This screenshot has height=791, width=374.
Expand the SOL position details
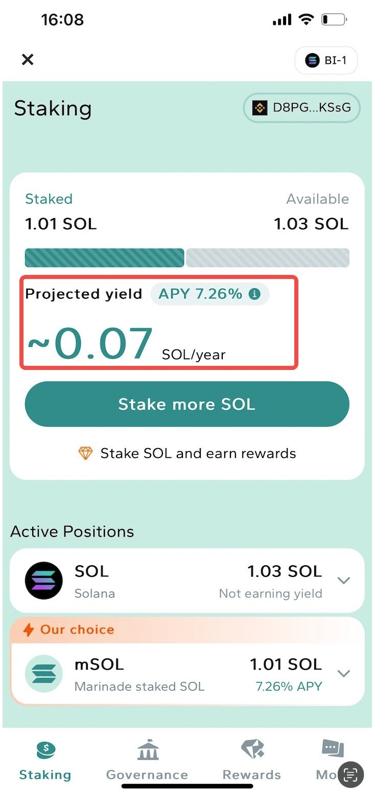[x=343, y=580]
